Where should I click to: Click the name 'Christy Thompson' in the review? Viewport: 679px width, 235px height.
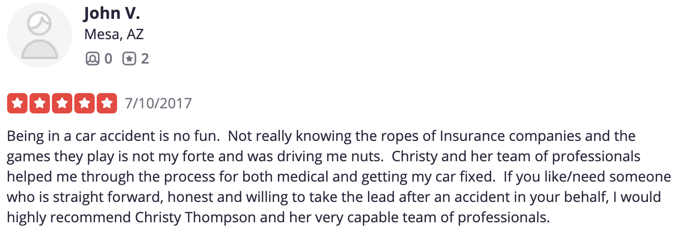point(186,219)
